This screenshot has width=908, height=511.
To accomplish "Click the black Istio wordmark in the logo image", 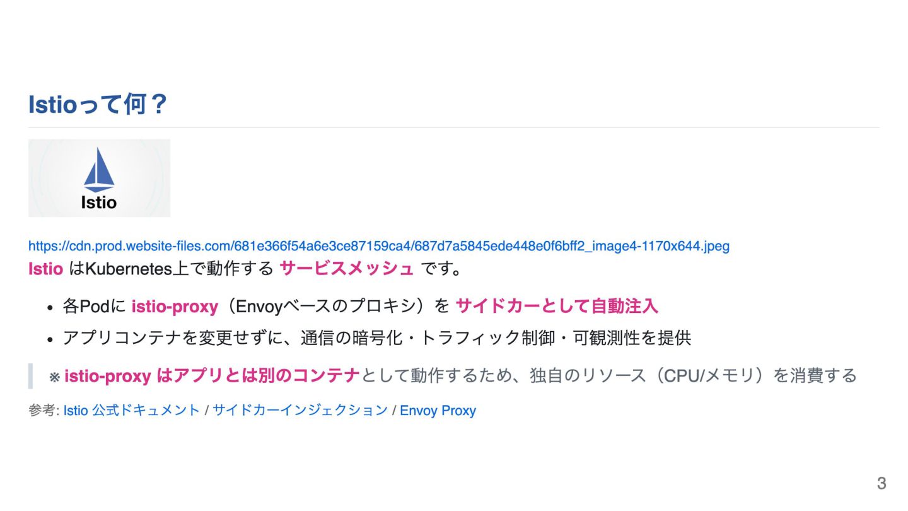I will (99, 203).
